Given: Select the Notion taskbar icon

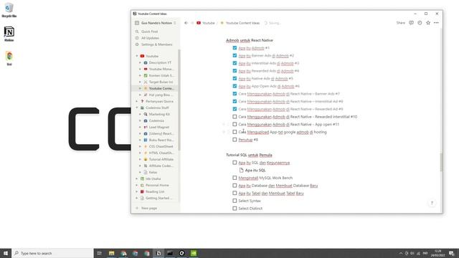Looking at the screenshot, I should pos(158,253).
